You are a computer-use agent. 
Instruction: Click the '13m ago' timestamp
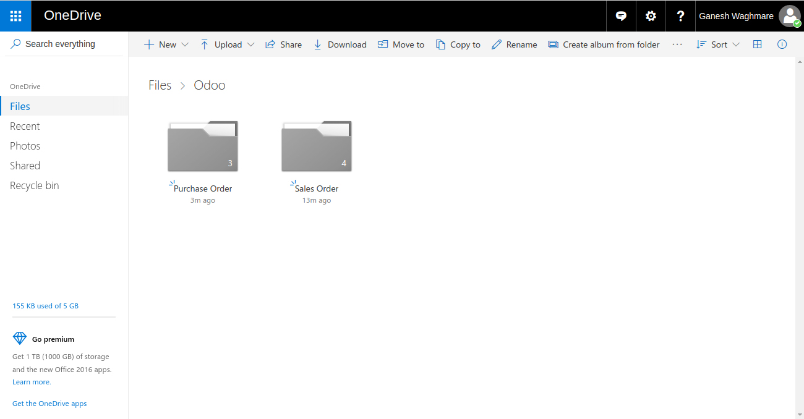coord(317,200)
